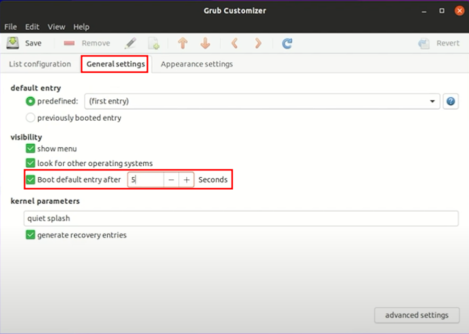Open the View menu
Viewport: 469px width, 334px height.
tap(56, 27)
